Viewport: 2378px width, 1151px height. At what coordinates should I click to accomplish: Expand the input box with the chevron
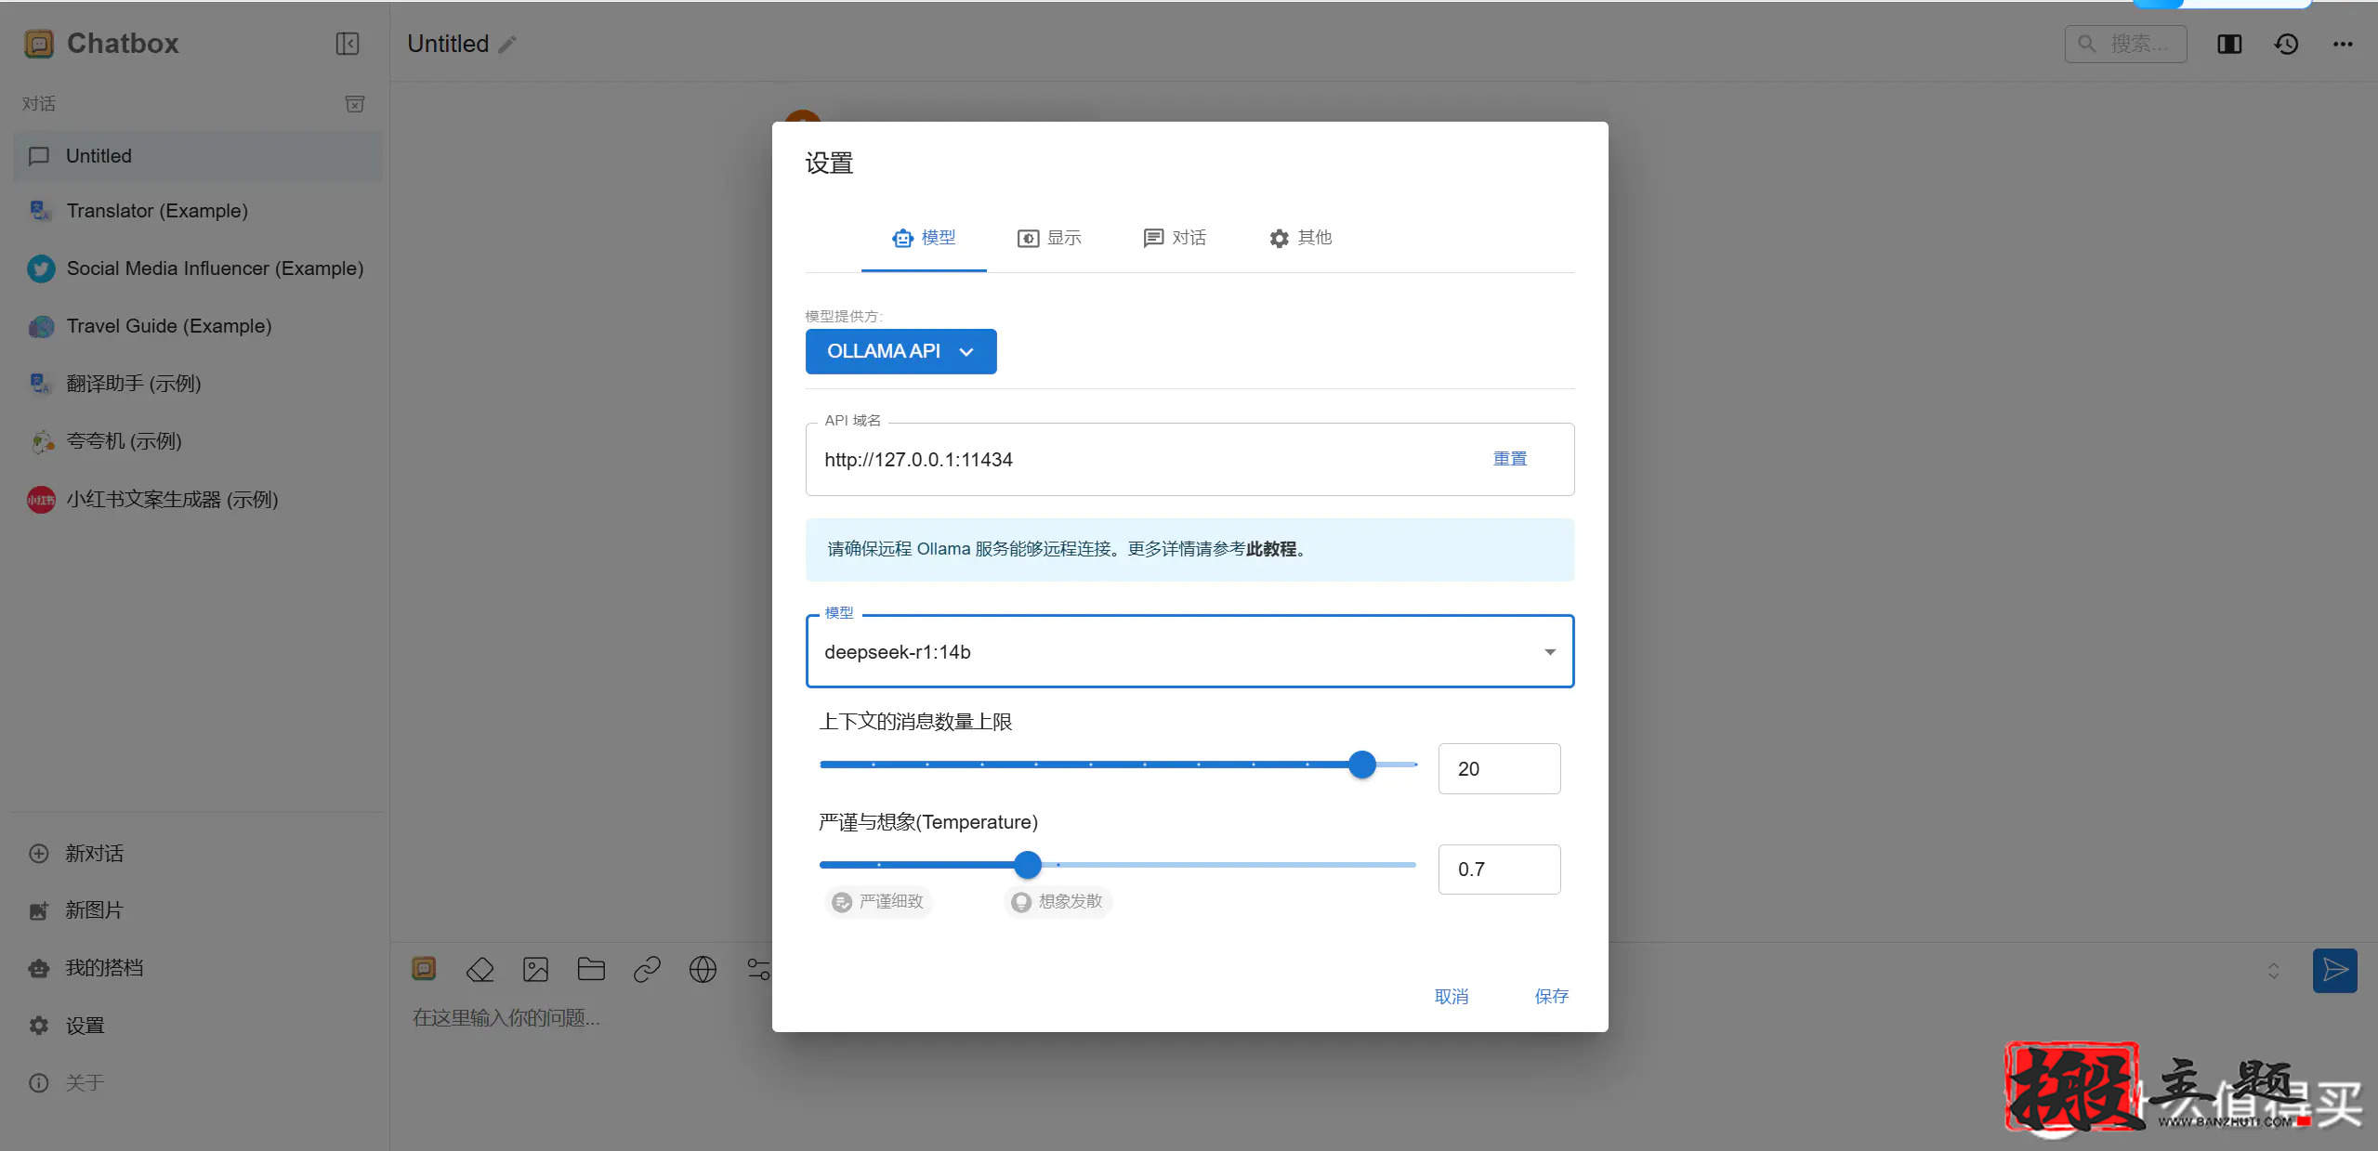2272,971
